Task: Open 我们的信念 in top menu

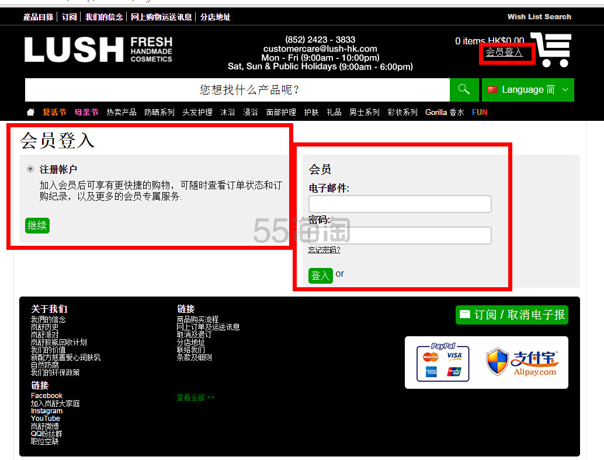Action: tap(104, 17)
